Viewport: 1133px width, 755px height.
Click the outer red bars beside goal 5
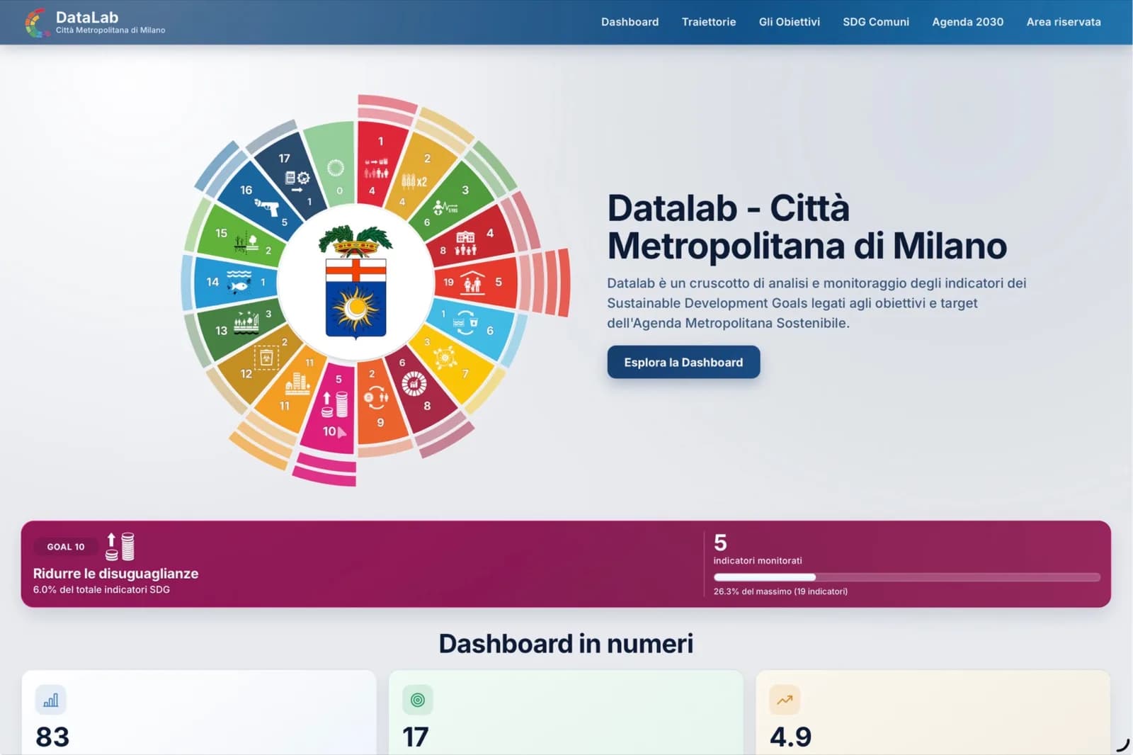(x=545, y=283)
